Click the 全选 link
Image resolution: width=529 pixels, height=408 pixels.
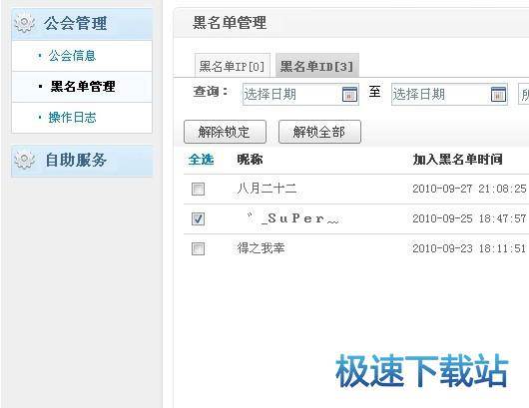pyautogui.click(x=201, y=160)
